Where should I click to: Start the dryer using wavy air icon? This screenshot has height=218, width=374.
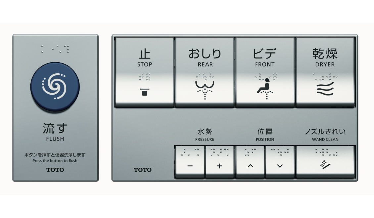tap(325, 89)
